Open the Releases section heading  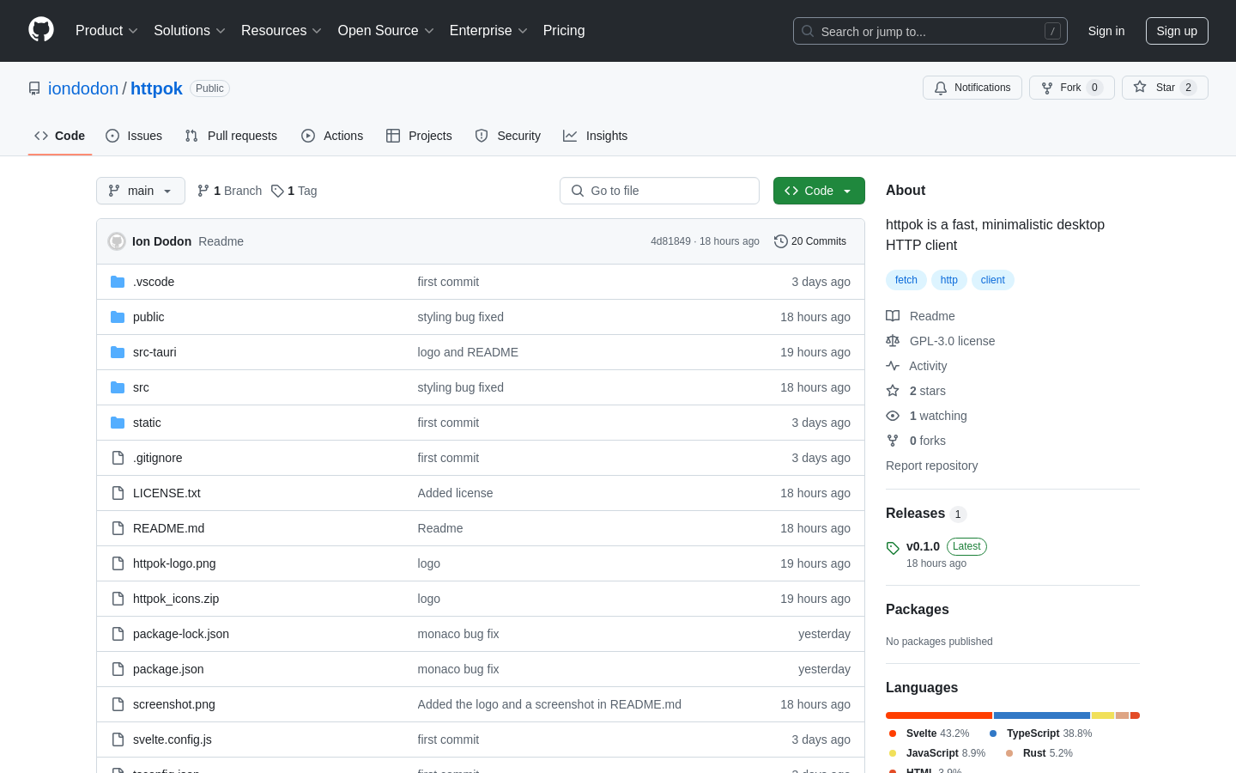[915, 514]
